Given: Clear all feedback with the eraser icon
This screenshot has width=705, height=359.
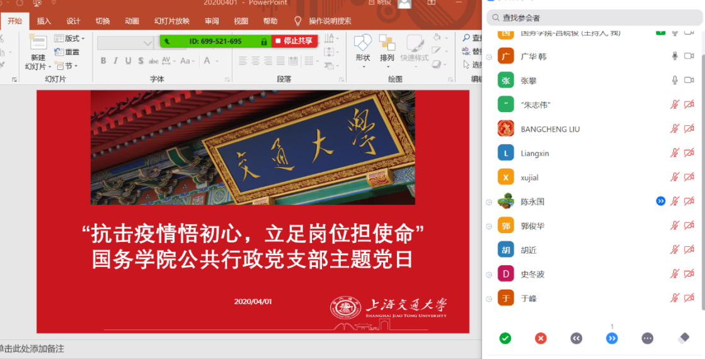Looking at the screenshot, I should click(x=684, y=338).
